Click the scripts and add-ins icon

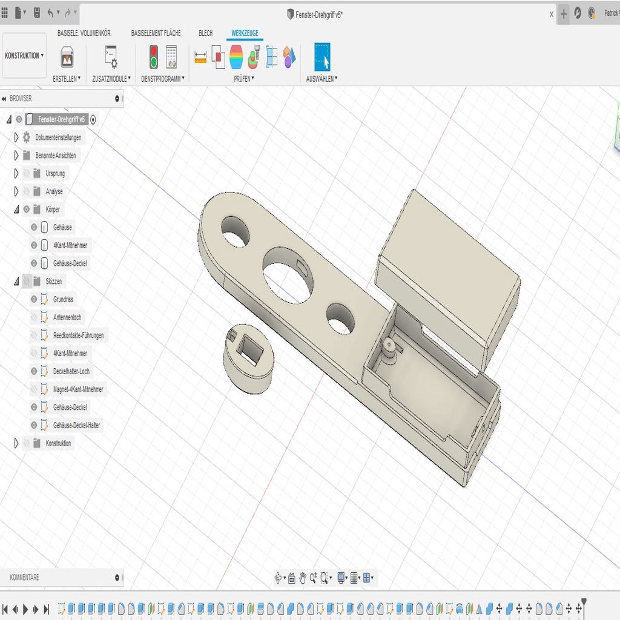point(111,58)
